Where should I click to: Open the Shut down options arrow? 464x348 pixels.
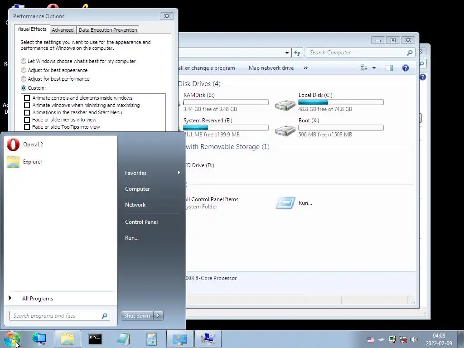pos(158,316)
